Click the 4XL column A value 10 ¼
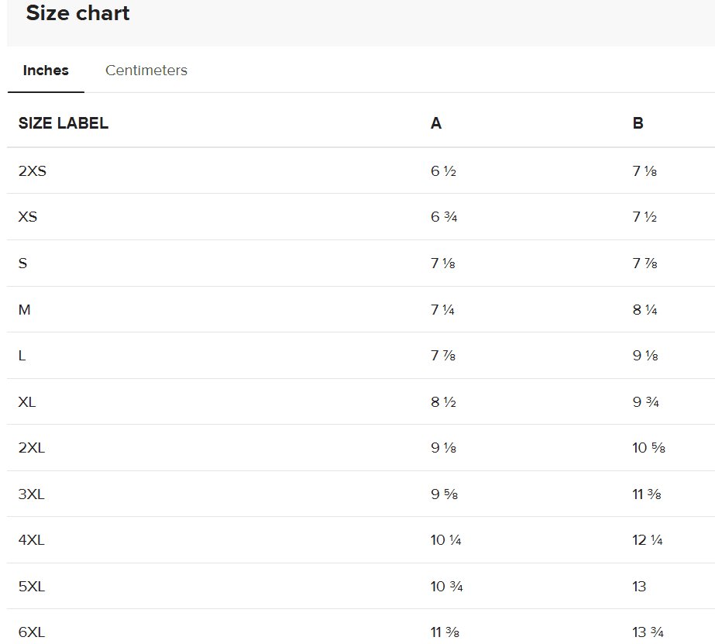 pos(446,540)
